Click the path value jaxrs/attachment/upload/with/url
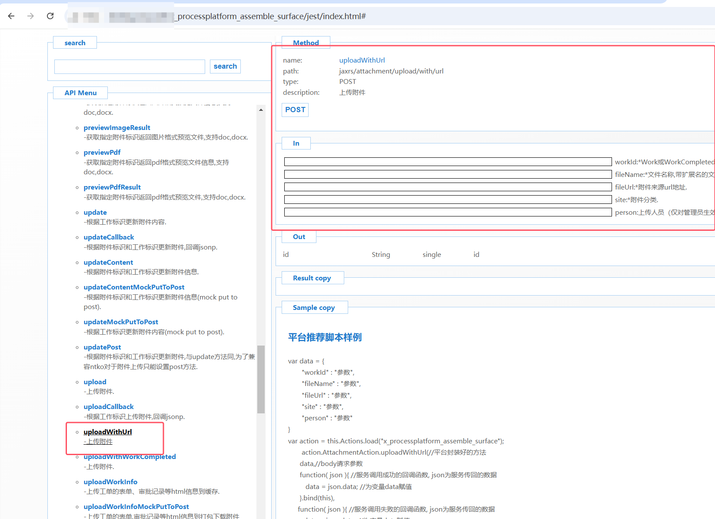Image resolution: width=715 pixels, height=519 pixels. 391,71
